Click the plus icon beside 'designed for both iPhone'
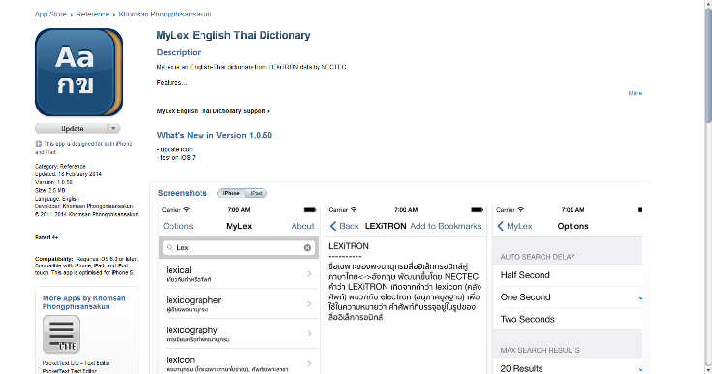712x374 pixels. tap(38, 144)
